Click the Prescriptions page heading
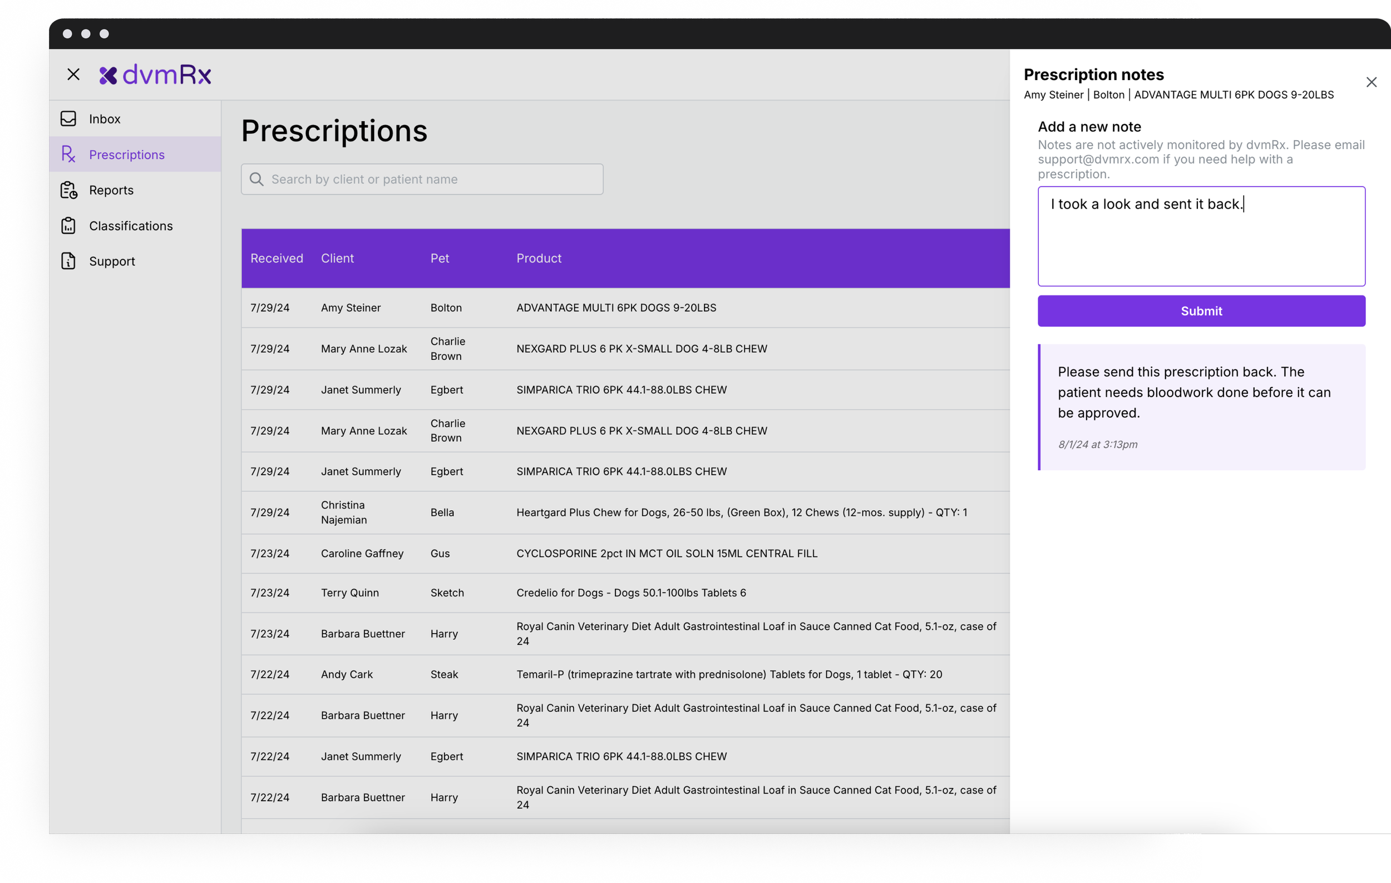 (x=334, y=131)
